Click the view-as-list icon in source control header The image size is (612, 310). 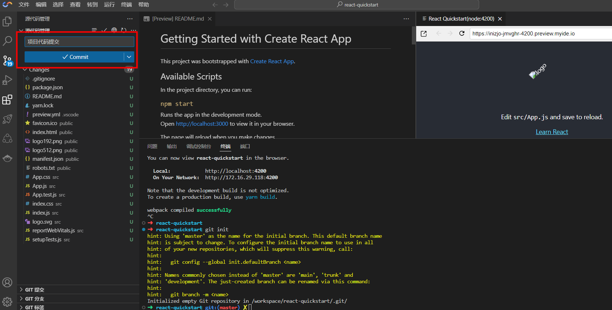pos(94,30)
